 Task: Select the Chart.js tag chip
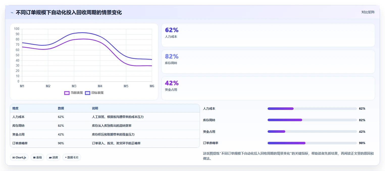[19, 157]
